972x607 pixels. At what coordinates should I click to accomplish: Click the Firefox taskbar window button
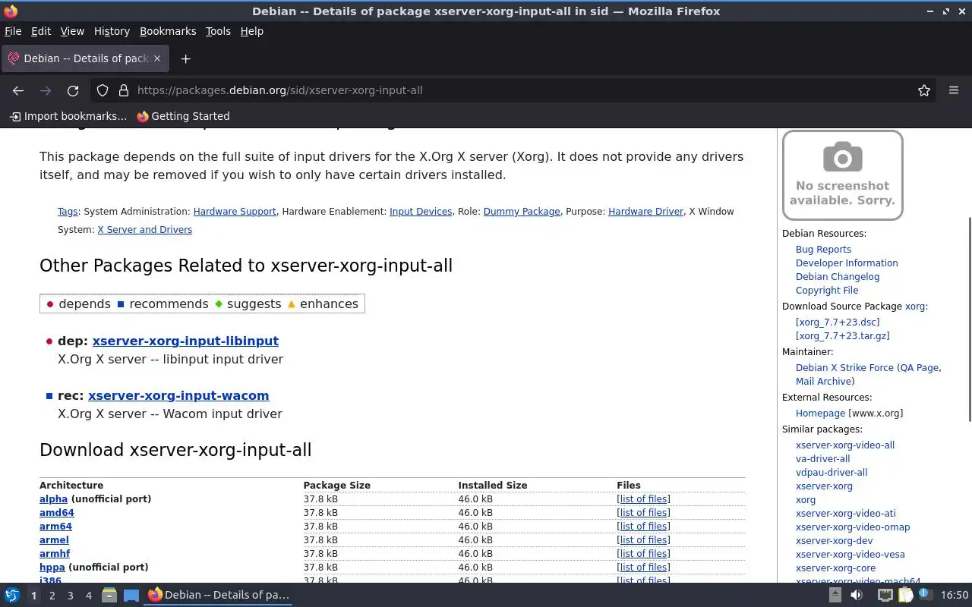[219, 596]
